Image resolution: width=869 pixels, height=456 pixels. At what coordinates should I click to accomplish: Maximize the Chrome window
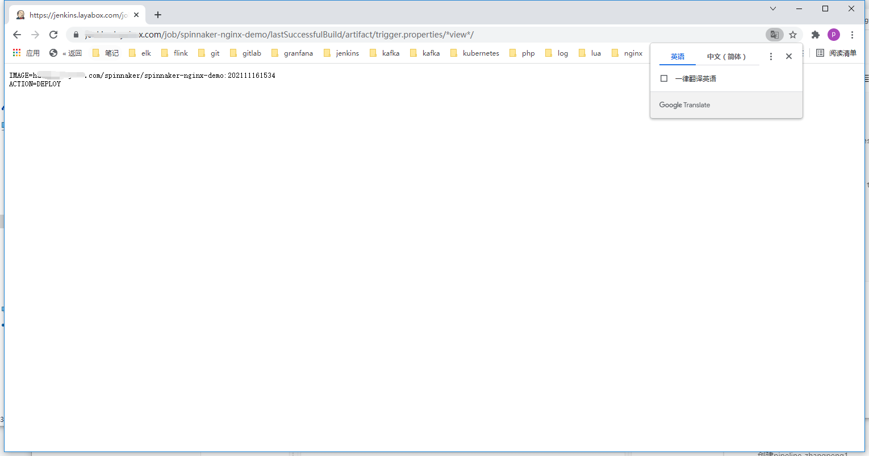pyautogui.click(x=825, y=9)
